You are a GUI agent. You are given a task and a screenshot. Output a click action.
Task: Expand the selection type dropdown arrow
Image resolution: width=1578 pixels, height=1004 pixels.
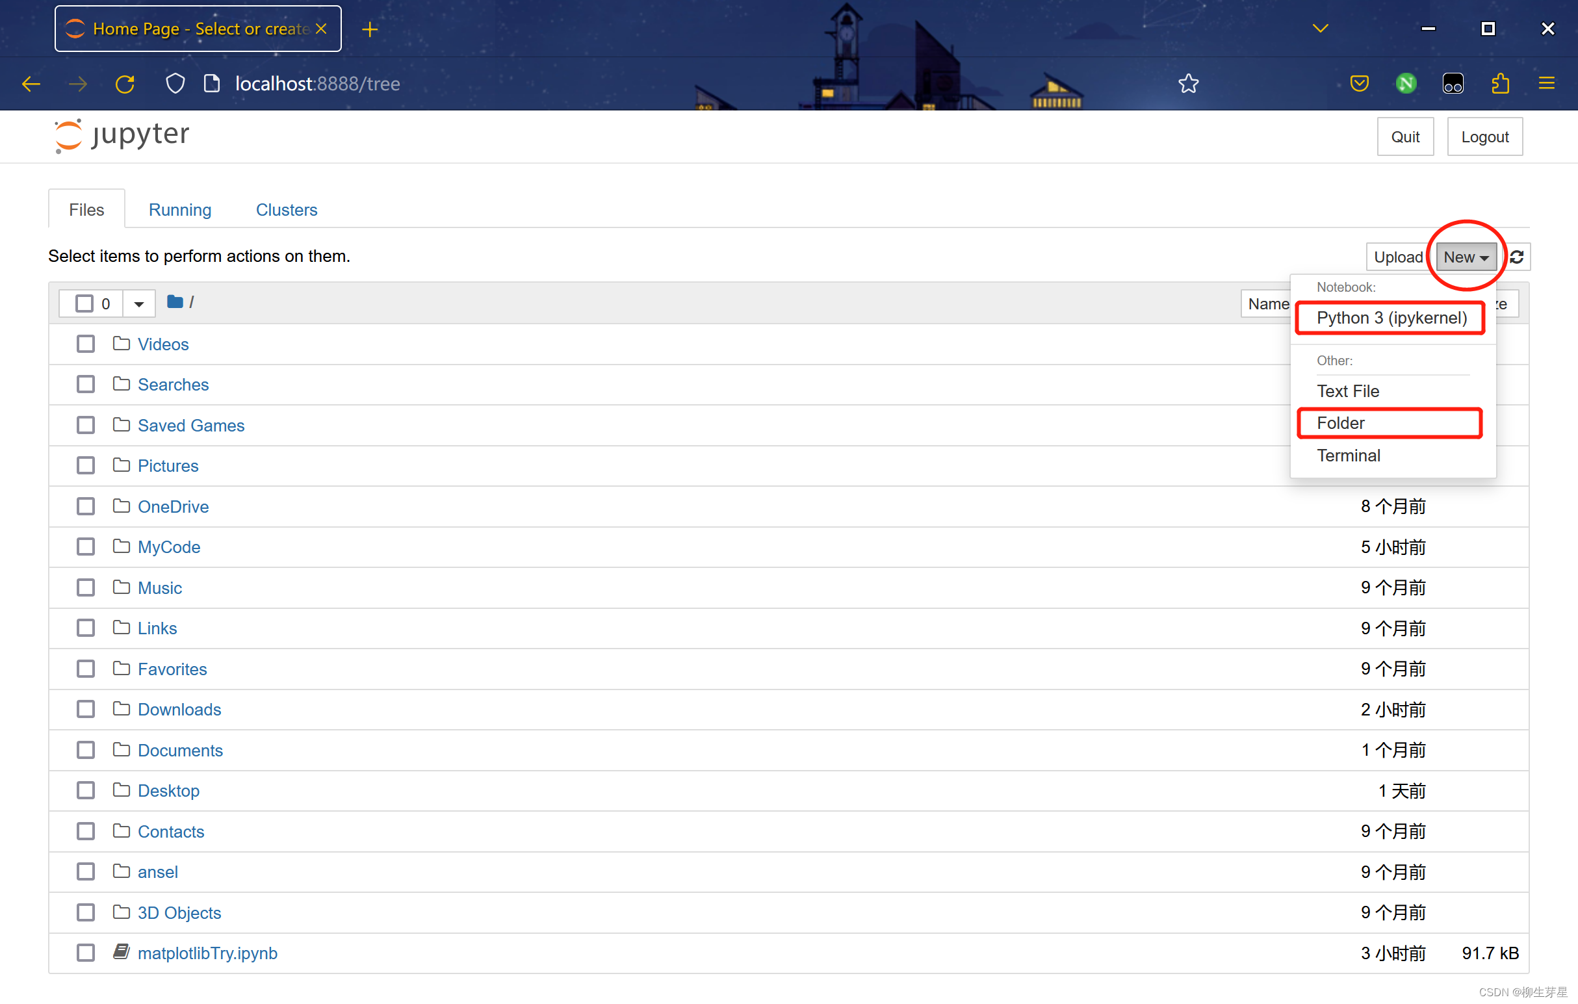click(x=139, y=304)
